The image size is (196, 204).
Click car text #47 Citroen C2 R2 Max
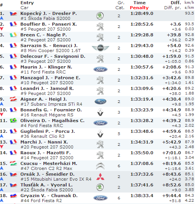click(47, 168)
